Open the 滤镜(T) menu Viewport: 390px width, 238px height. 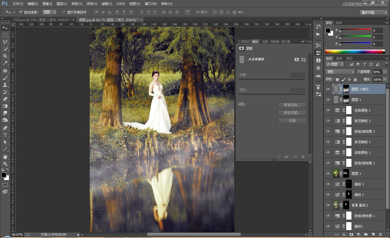(x=106, y=4)
